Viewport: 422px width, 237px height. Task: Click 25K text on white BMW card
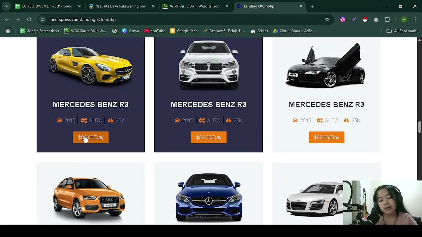point(238,120)
